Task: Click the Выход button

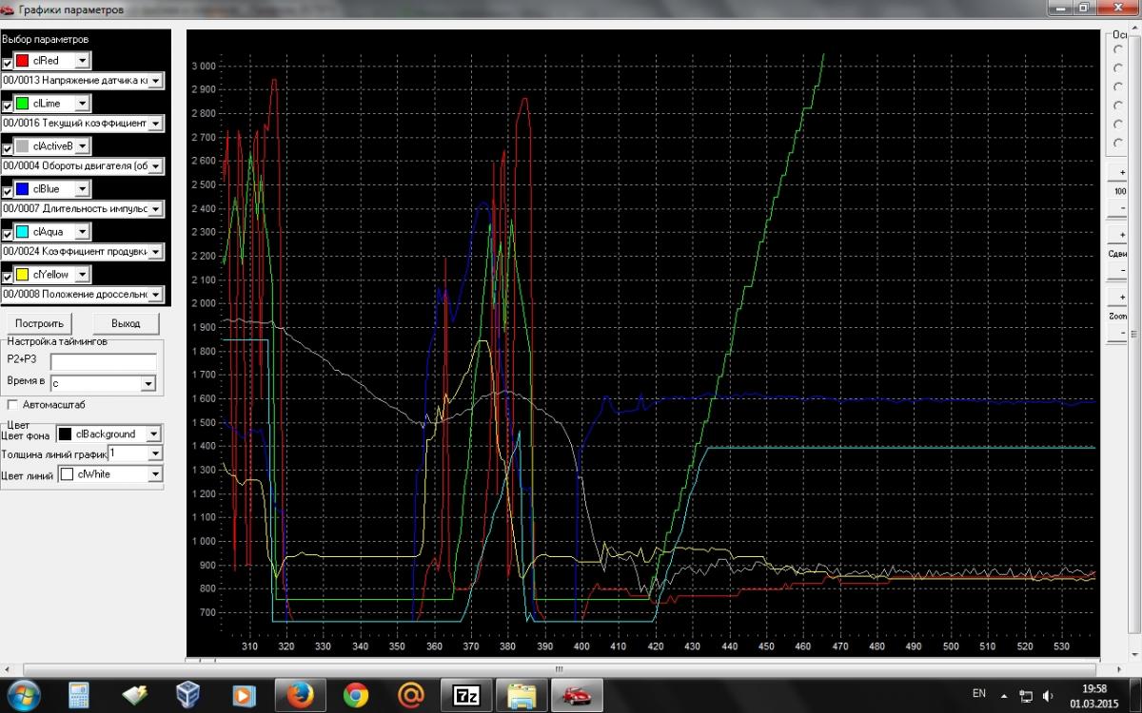Action: click(x=126, y=323)
